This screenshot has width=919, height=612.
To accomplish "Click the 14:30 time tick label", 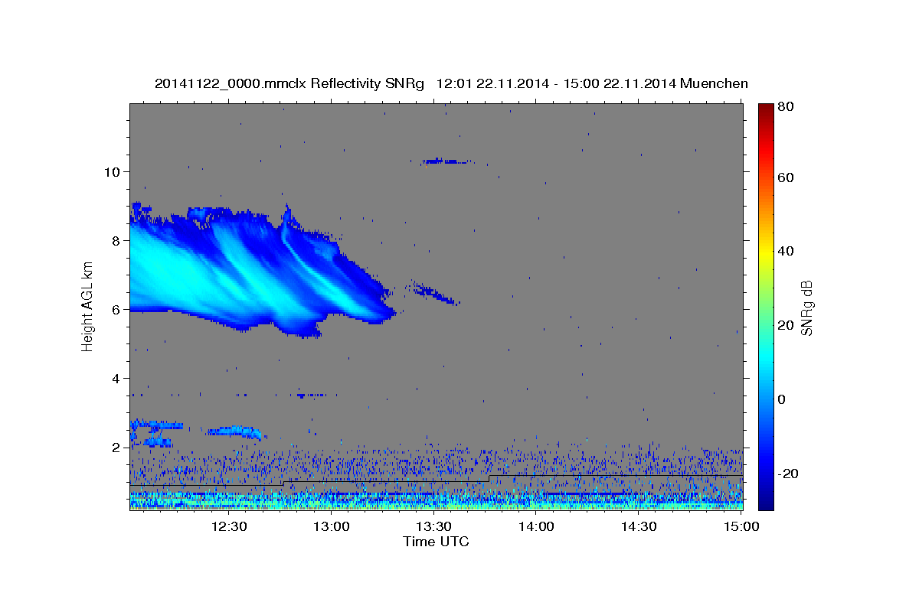I will (x=639, y=527).
